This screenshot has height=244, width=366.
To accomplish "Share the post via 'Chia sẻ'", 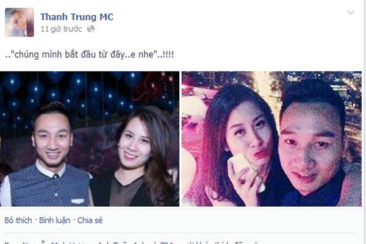I will [90, 220].
